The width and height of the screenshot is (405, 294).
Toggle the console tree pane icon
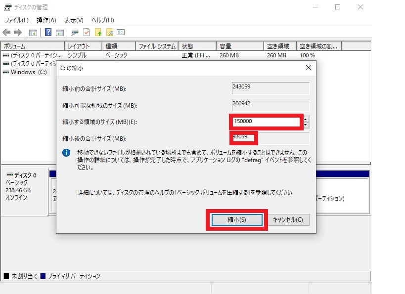point(33,33)
